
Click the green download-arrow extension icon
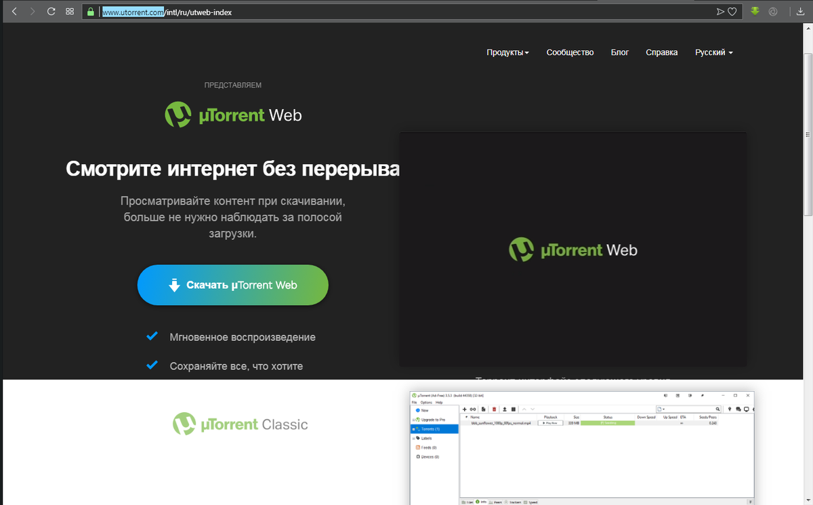tap(755, 11)
